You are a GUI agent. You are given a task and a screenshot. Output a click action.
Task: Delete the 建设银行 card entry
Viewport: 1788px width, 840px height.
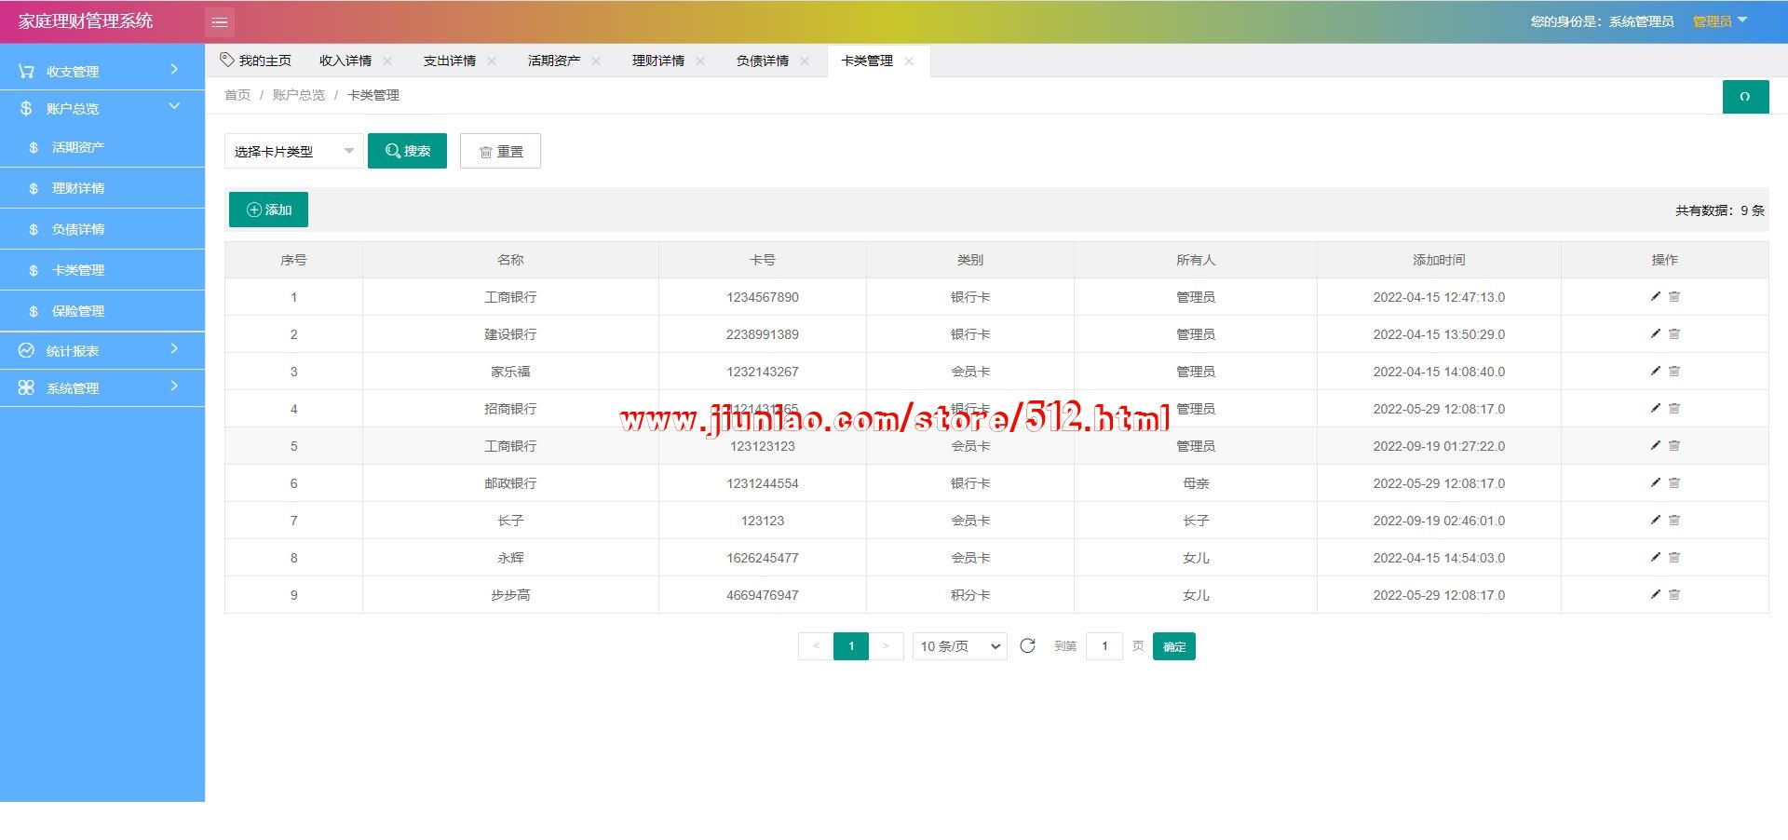[x=1674, y=334]
